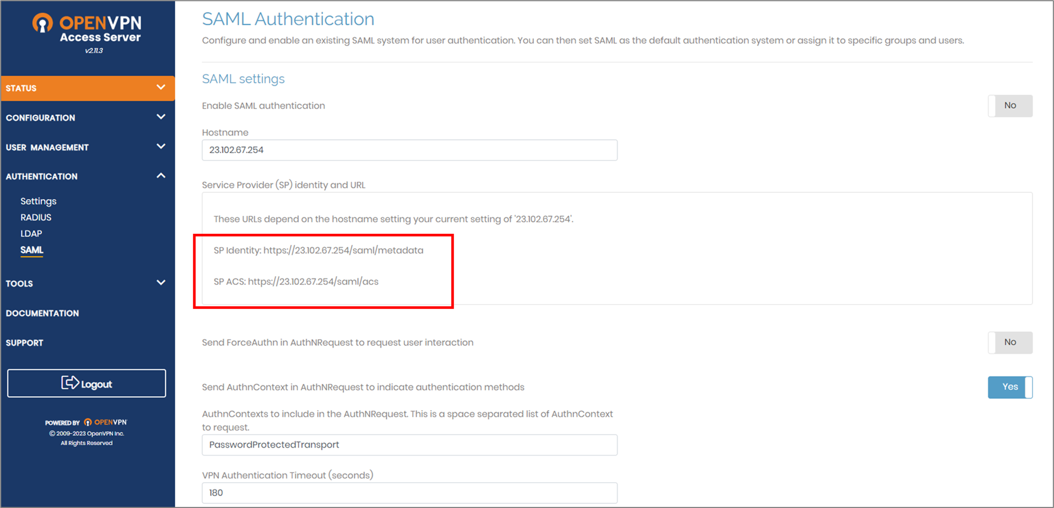Go to Authentication Settings page
This screenshot has width=1054, height=508.
(38, 201)
